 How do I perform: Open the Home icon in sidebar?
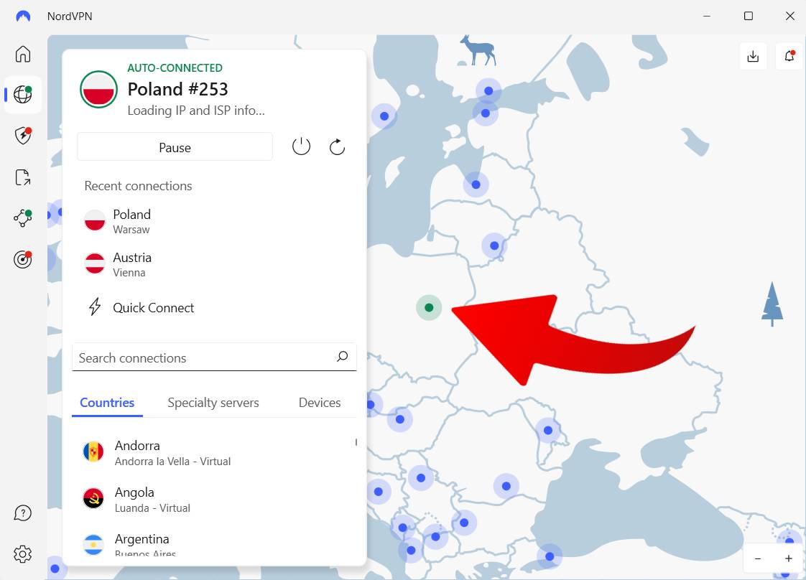(x=22, y=54)
